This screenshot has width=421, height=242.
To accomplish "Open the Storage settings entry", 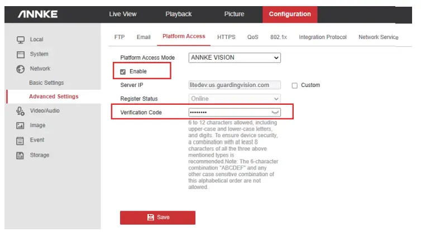I will tap(40, 155).
